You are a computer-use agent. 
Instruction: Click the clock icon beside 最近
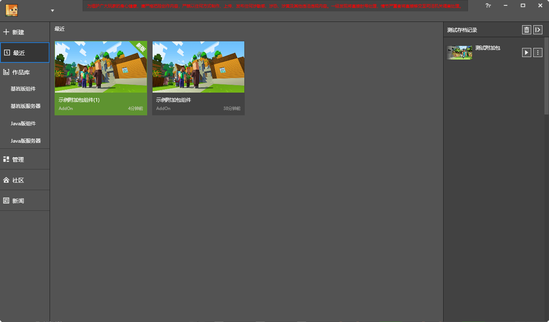7,52
